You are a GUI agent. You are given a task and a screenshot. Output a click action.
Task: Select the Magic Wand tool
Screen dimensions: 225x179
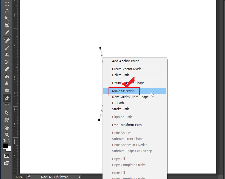[7, 18]
